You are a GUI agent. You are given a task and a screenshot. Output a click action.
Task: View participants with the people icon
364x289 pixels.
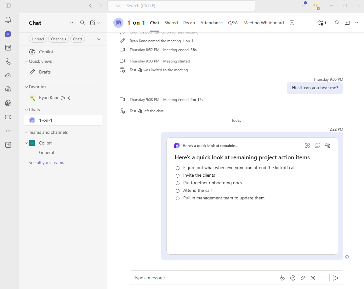(x=322, y=23)
